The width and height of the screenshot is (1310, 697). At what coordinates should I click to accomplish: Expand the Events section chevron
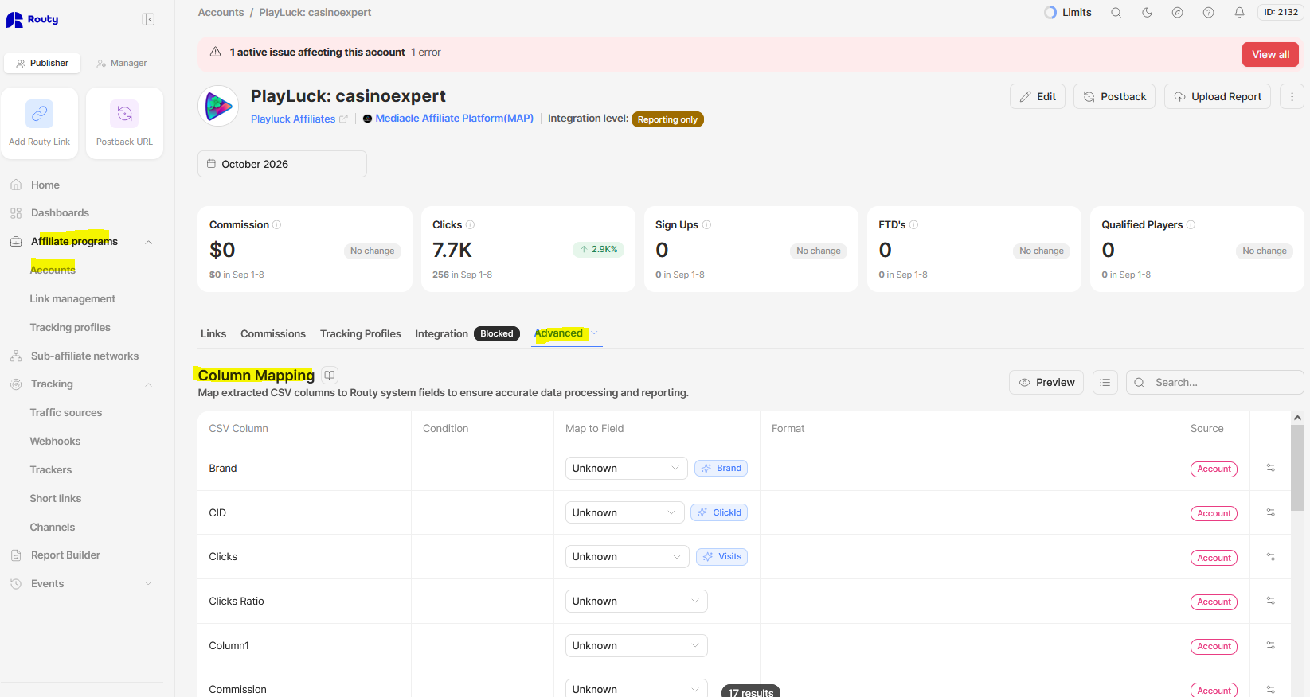click(x=149, y=584)
